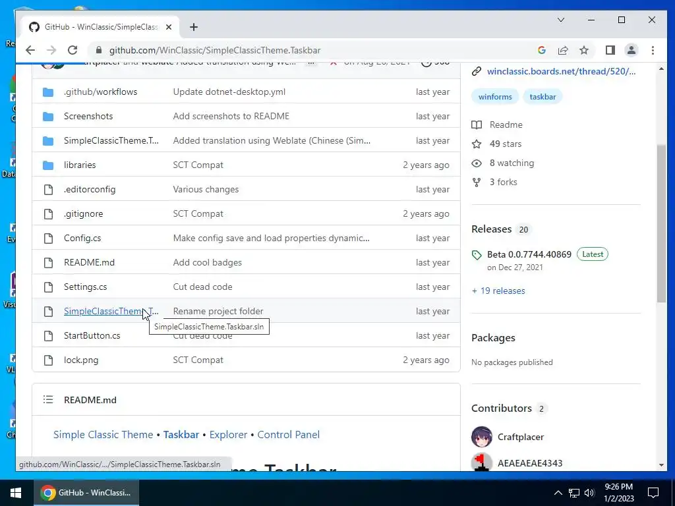Open the tab search chevron in the title bar
This screenshot has width=675, height=506.
click(x=561, y=20)
